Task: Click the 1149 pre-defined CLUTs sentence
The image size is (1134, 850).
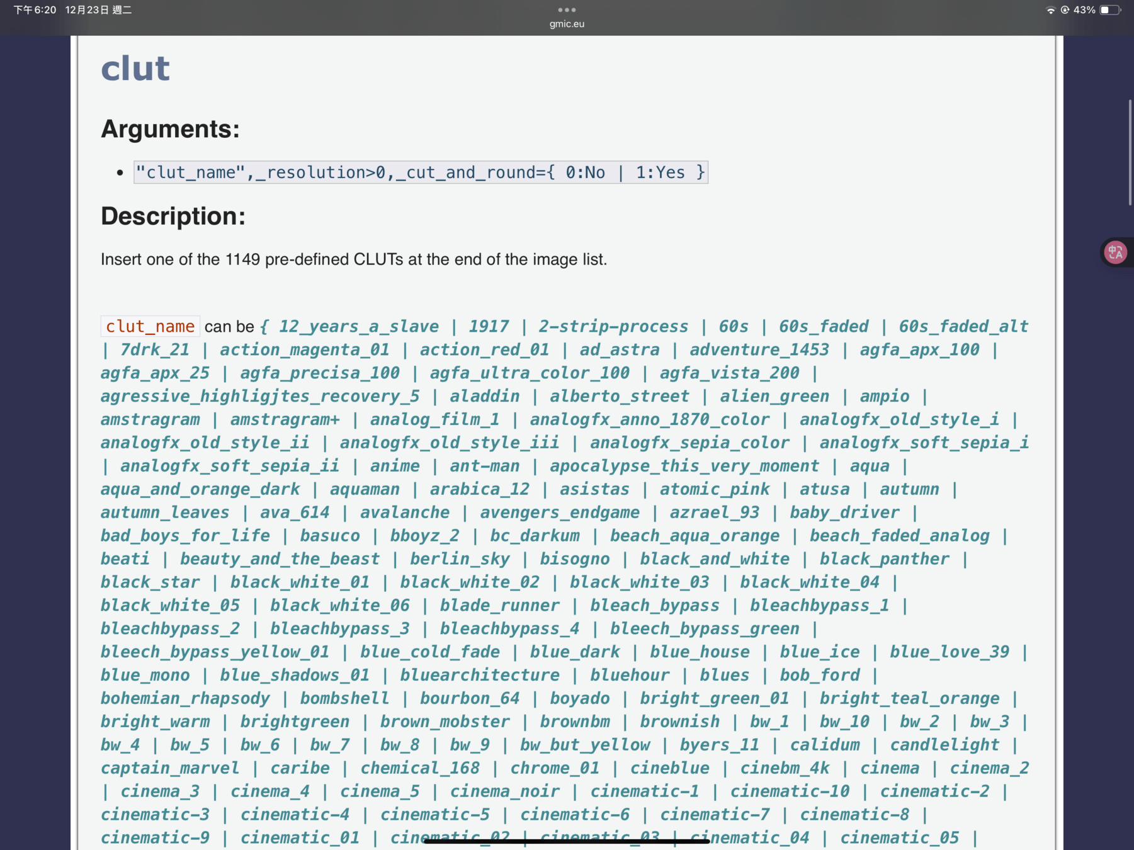Action: pyautogui.click(x=354, y=259)
